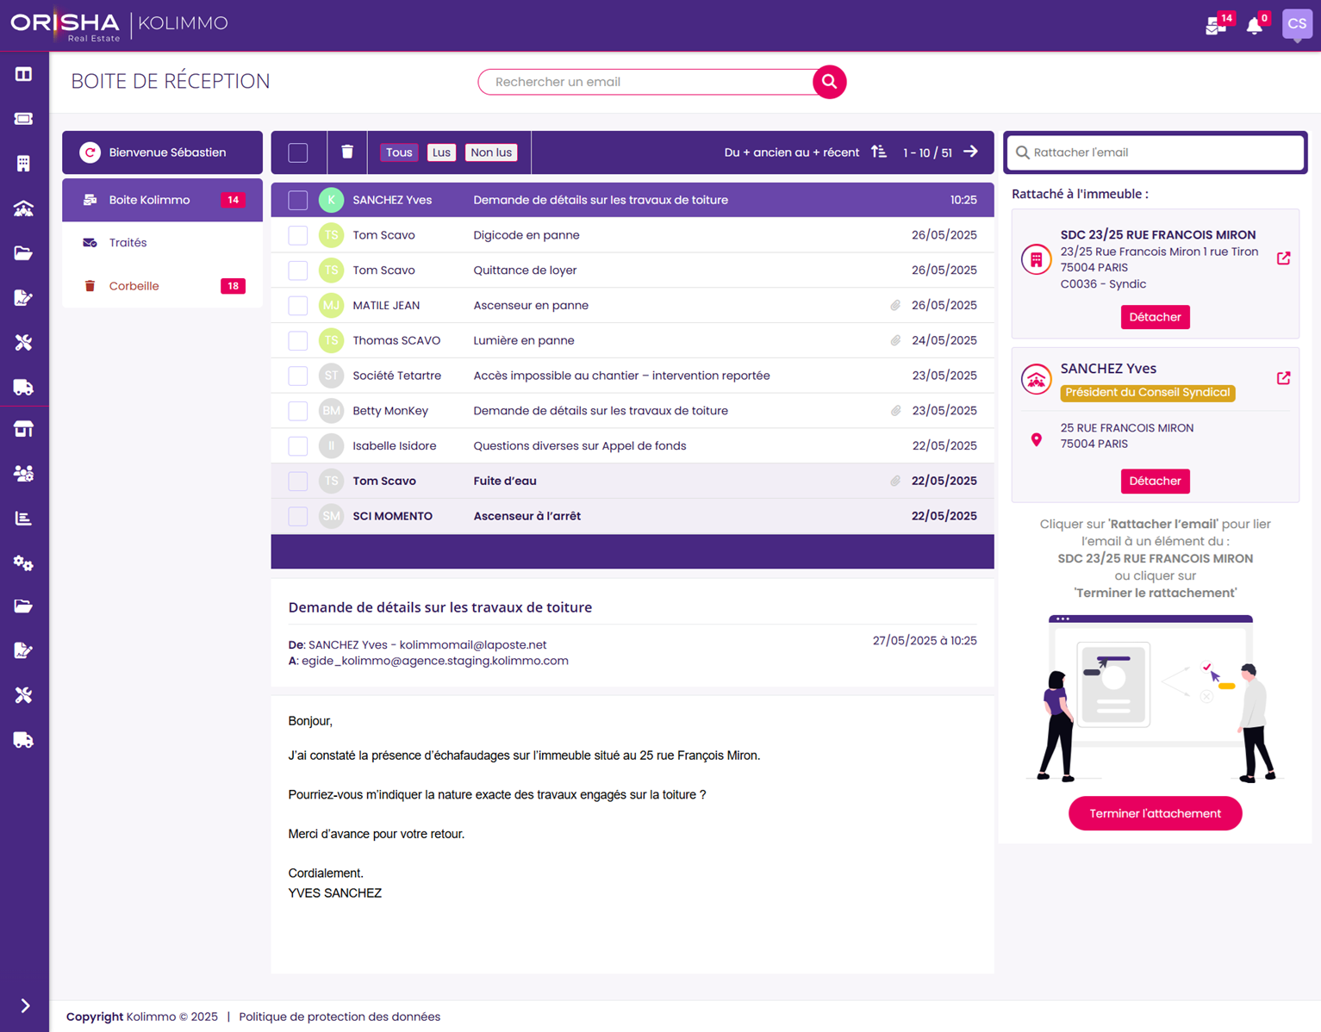Click Détacher under 25 RUE FRANCOIS MIRON address
This screenshot has width=1321, height=1032.
[1155, 481]
